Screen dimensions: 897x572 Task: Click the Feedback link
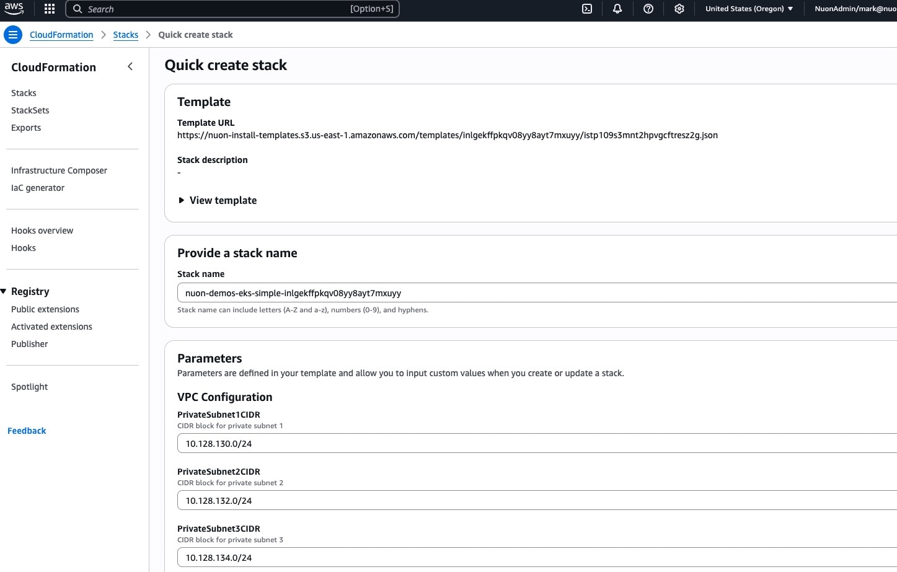pos(27,431)
